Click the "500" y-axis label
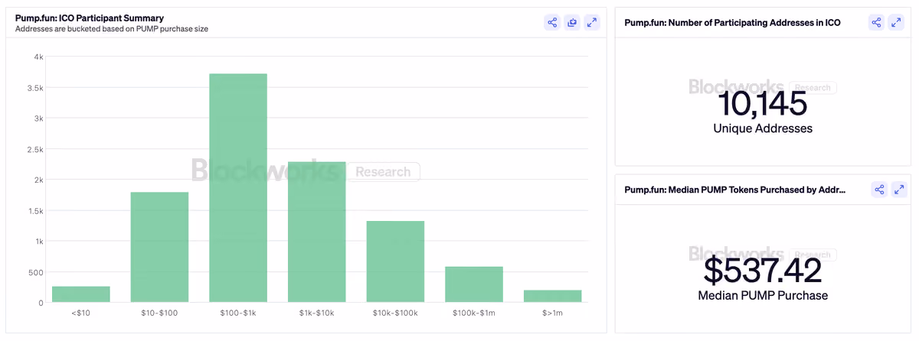919x341 pixels. click(x=36, y=272)
